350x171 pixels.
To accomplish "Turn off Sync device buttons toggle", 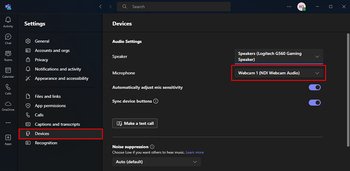I will click(315, 102).
